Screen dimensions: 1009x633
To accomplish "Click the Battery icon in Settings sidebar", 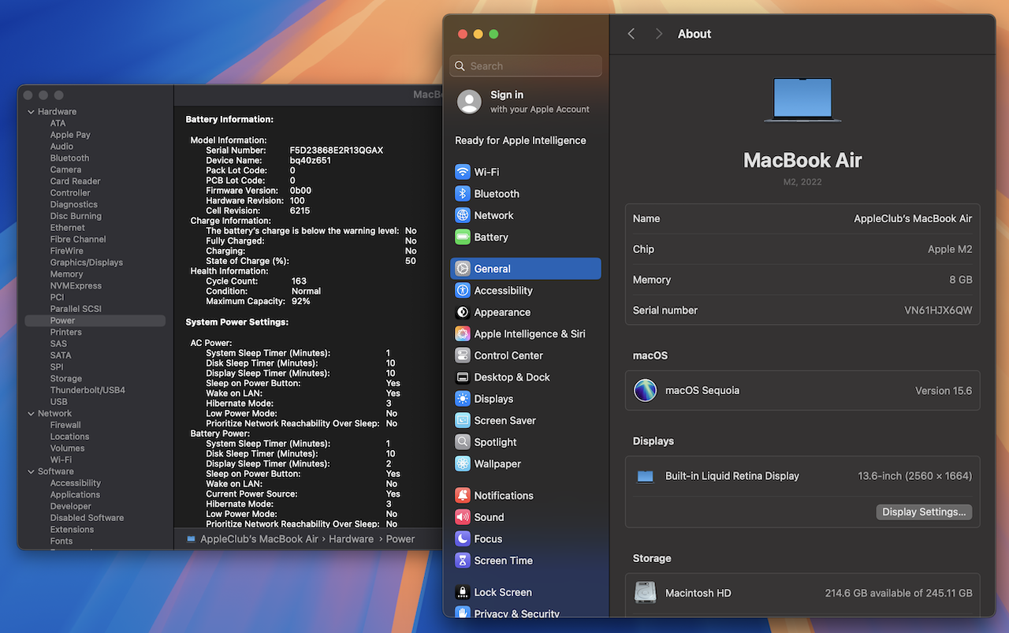I will 463,237.
